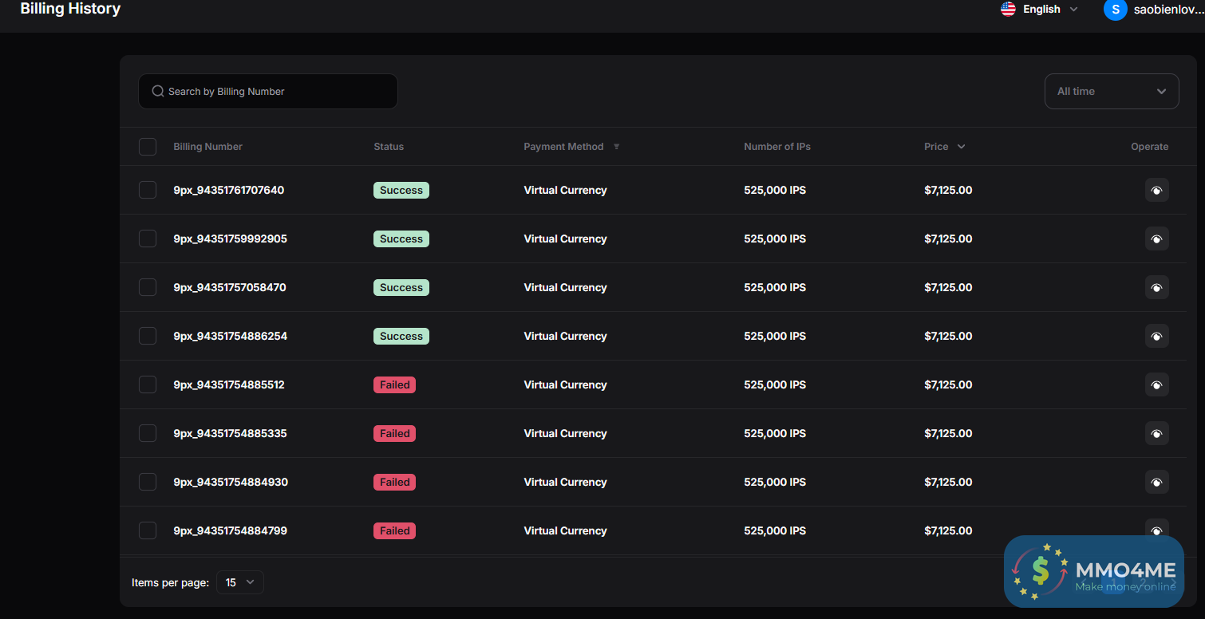Click eye icon for billing 9px_94351754886254

1156,336
